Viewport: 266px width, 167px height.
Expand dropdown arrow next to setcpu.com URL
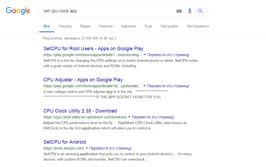point(87,148)
